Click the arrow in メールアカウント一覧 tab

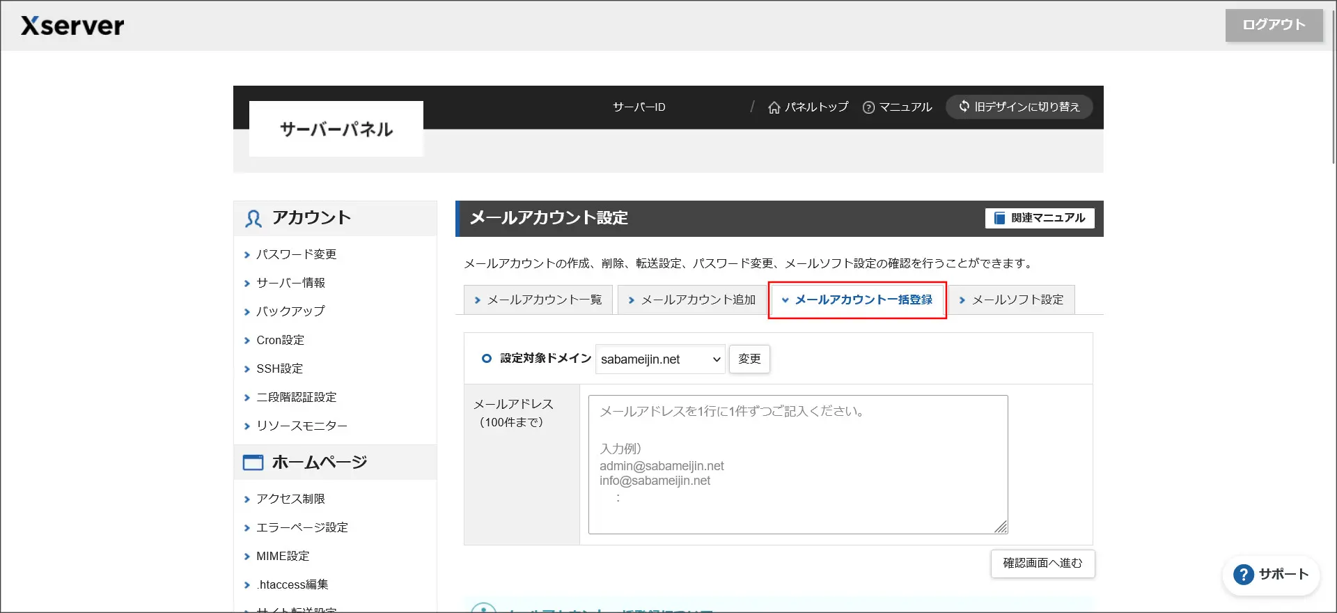coord(477,300)
